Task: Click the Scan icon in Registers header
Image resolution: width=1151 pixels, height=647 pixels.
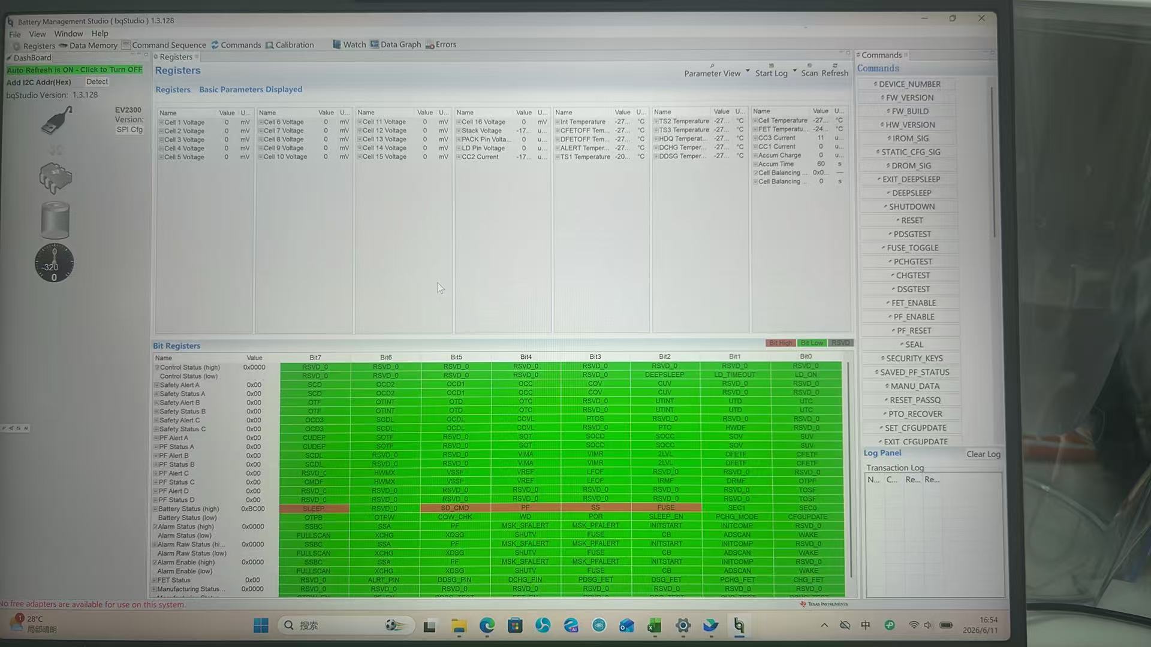Action: tap(809, 69)
